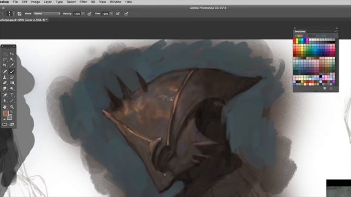Open the View menu

103,2
